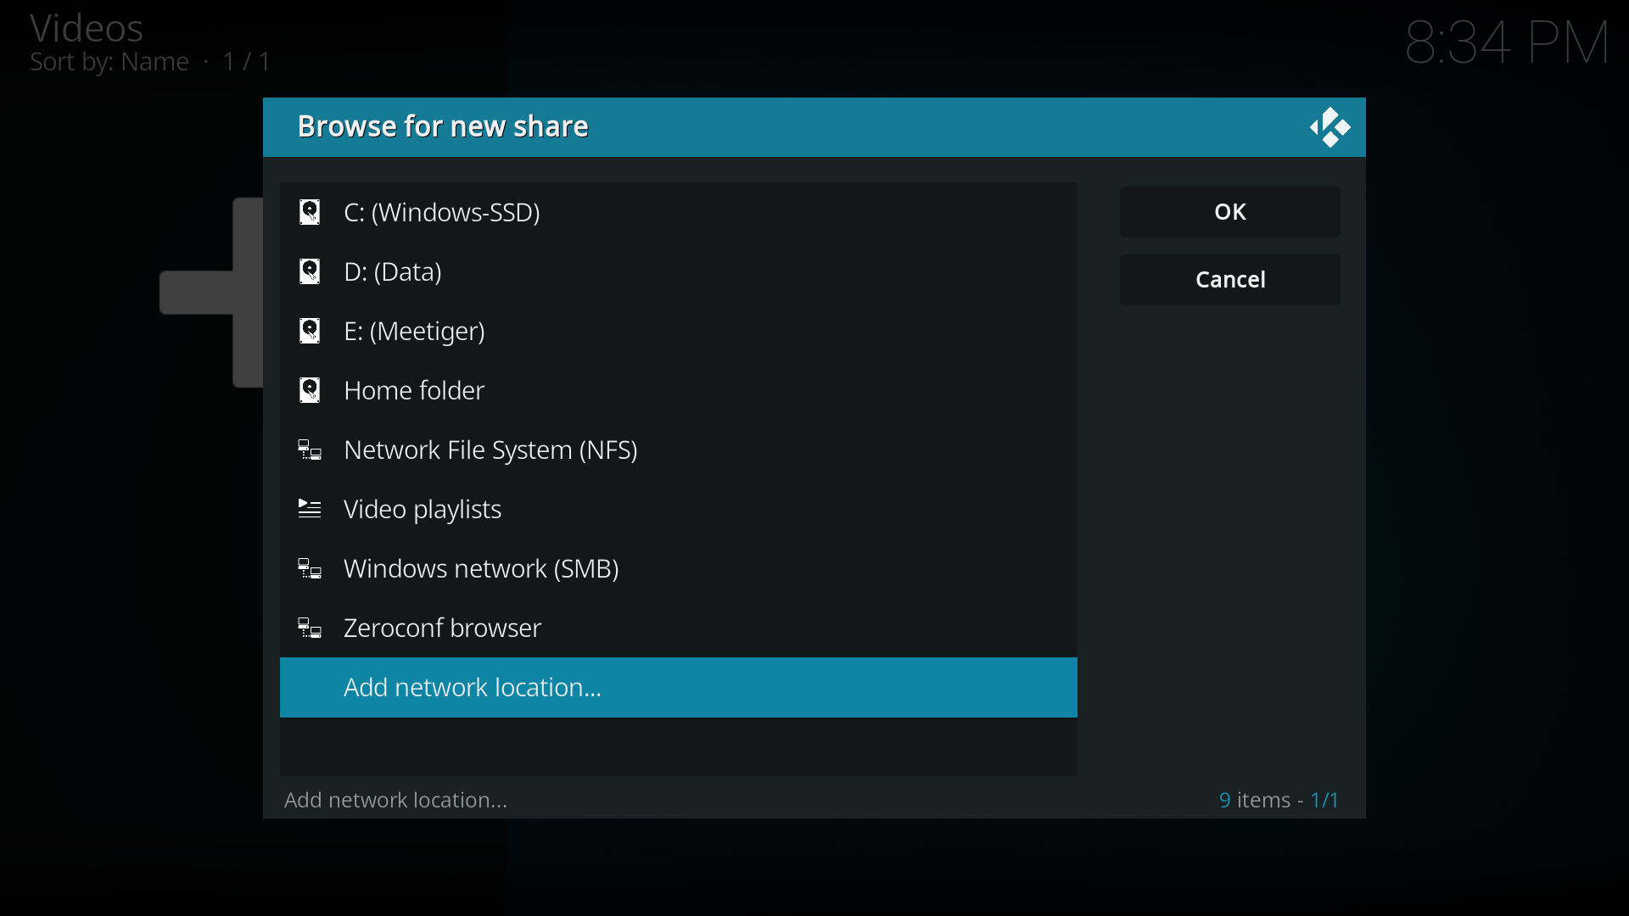
Task: Click the C: drive disk icon
Action: tap(310, 212)
